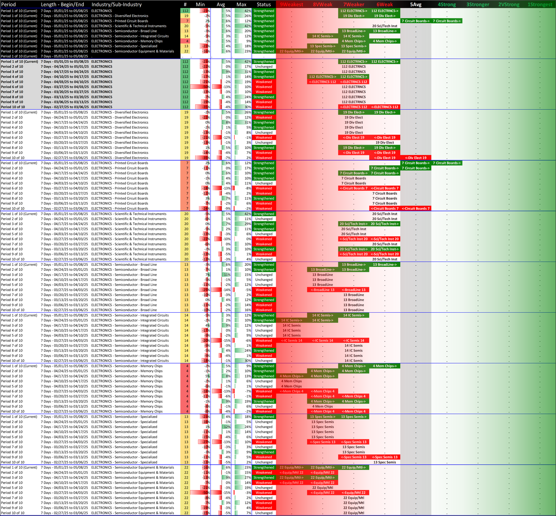
Task: Select the 2VStrong column header
Action: (509, 4)
